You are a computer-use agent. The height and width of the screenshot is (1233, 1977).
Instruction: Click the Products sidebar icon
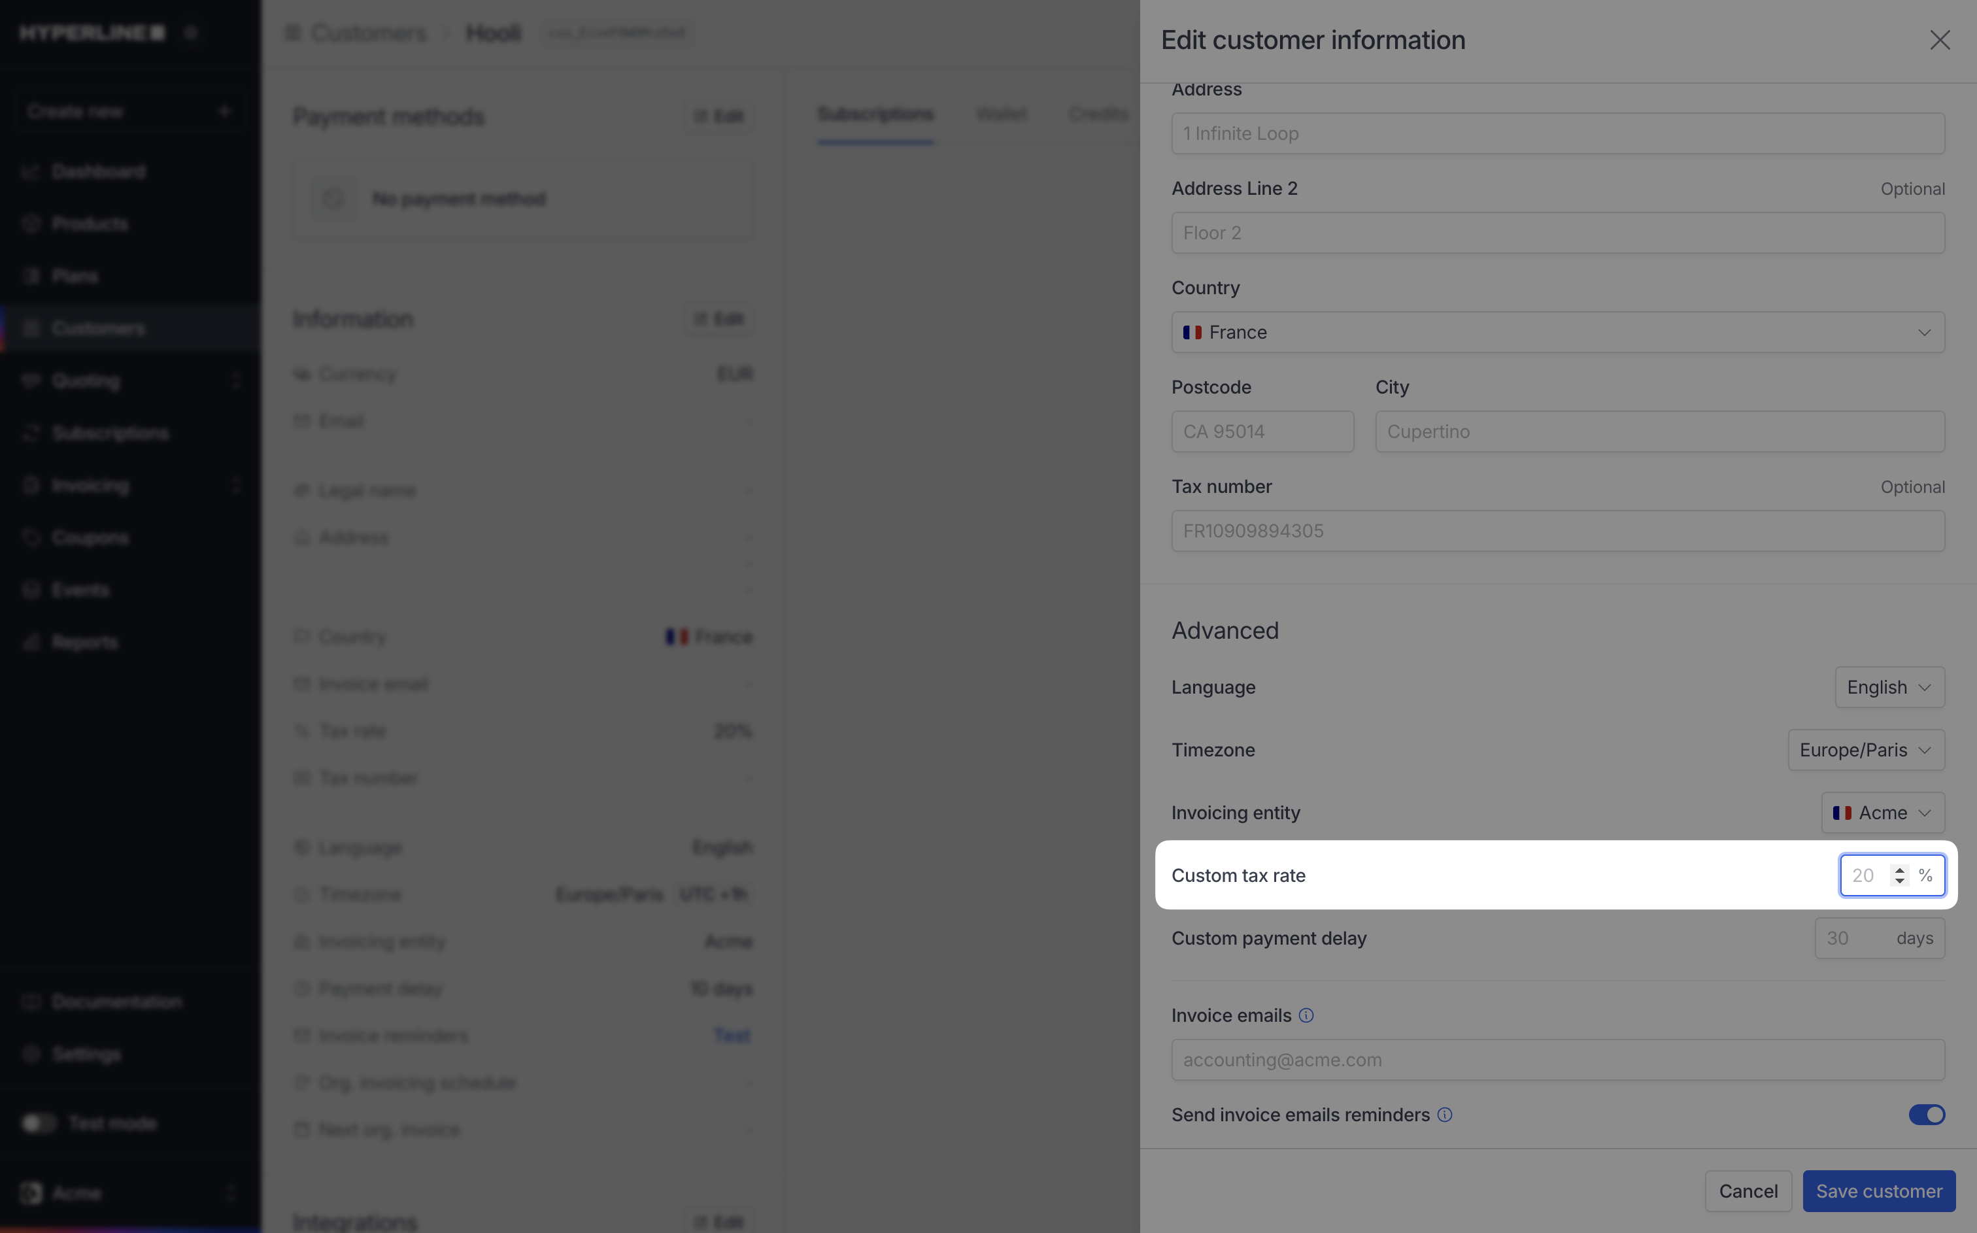[31, 224]
